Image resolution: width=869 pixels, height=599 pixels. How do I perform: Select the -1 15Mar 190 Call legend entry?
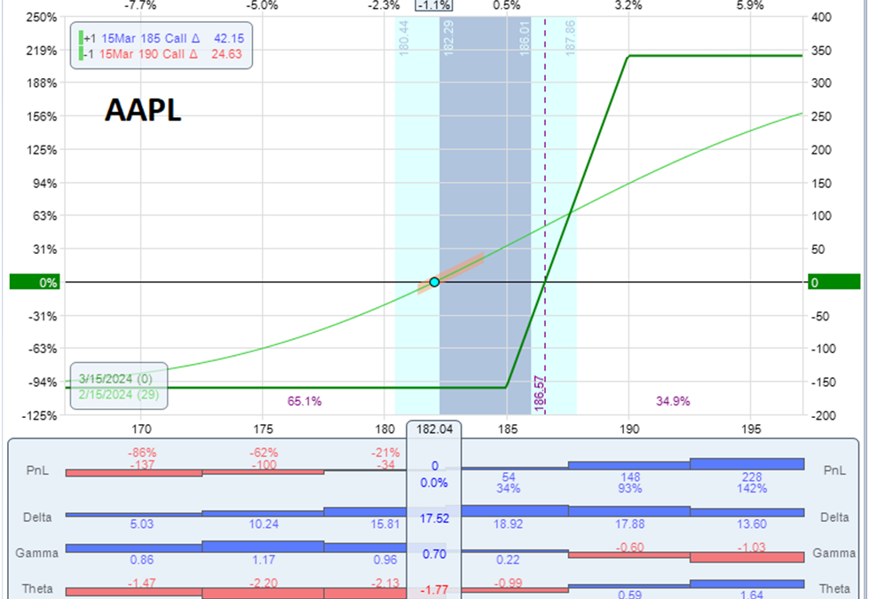[x=164, y=55]
